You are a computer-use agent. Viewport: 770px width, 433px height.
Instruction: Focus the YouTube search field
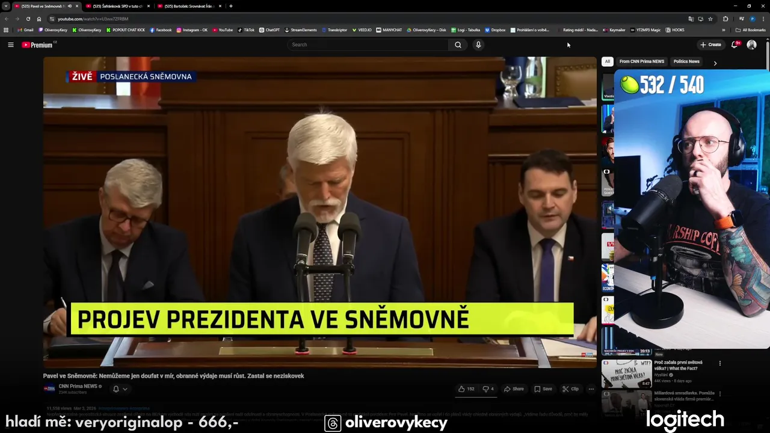(x=368, y=45)
